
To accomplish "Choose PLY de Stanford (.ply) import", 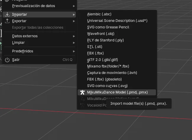I will [x=117, y=40].
